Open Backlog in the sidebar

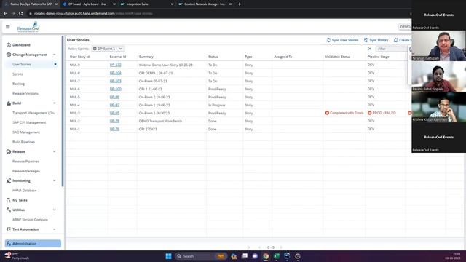pos(18,84)
